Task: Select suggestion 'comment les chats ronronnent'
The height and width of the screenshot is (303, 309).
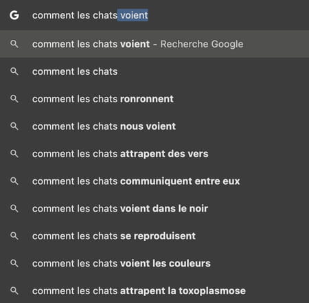Action: click(x=154, y=99)
